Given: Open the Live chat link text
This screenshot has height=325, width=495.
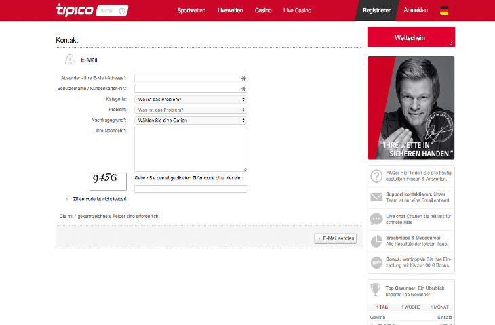Looking at the screenshot, I should [x=418, y=219].
